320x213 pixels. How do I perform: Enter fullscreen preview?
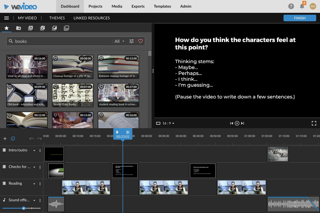[x=314, y=123]
